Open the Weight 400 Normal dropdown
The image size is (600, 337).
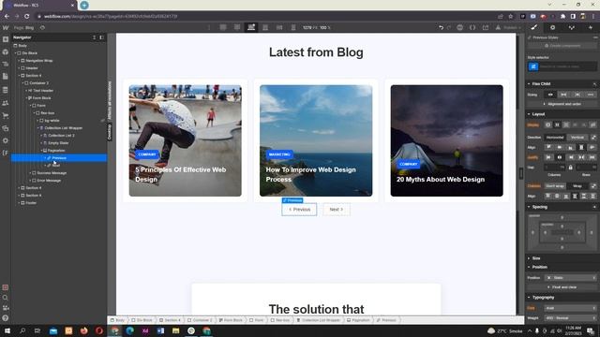[x=571, y=318]
